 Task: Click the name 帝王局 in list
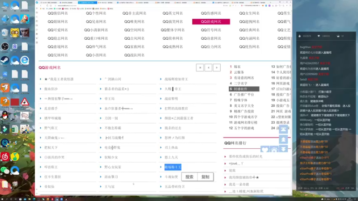(109, 99)
